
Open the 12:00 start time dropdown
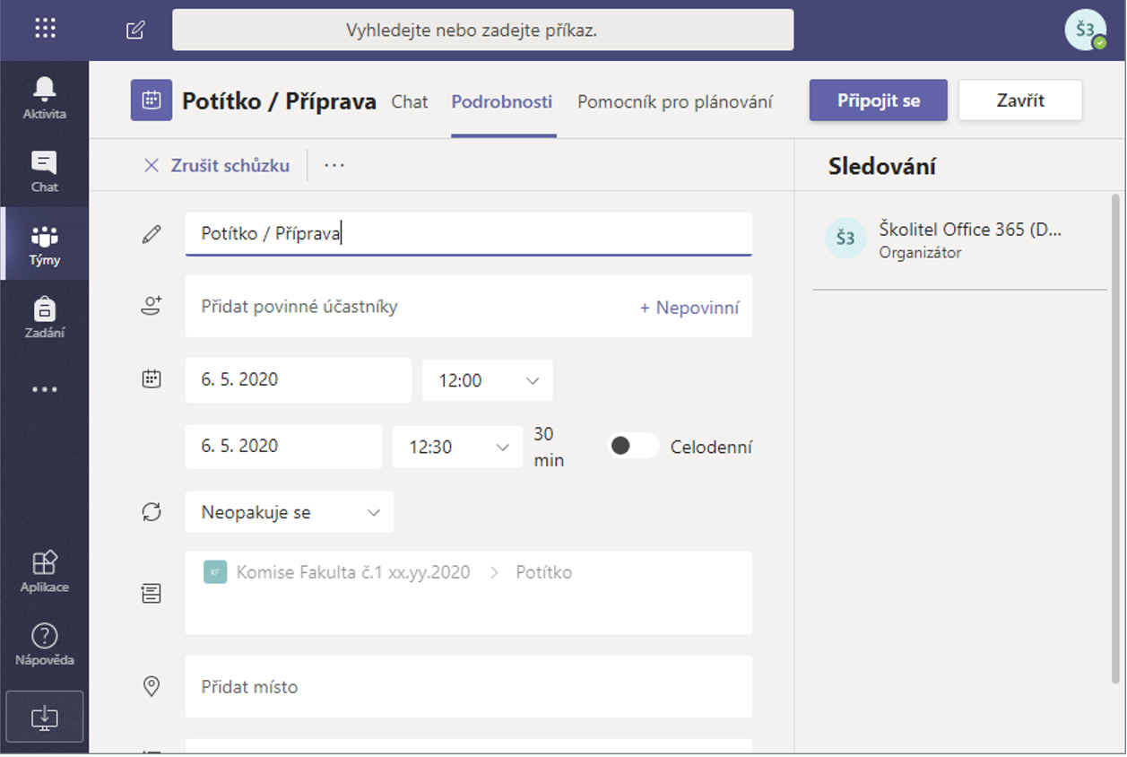tap(488, 380)
